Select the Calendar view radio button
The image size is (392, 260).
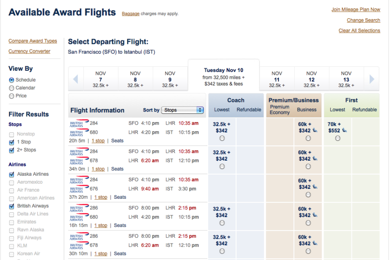coord(11,88)
